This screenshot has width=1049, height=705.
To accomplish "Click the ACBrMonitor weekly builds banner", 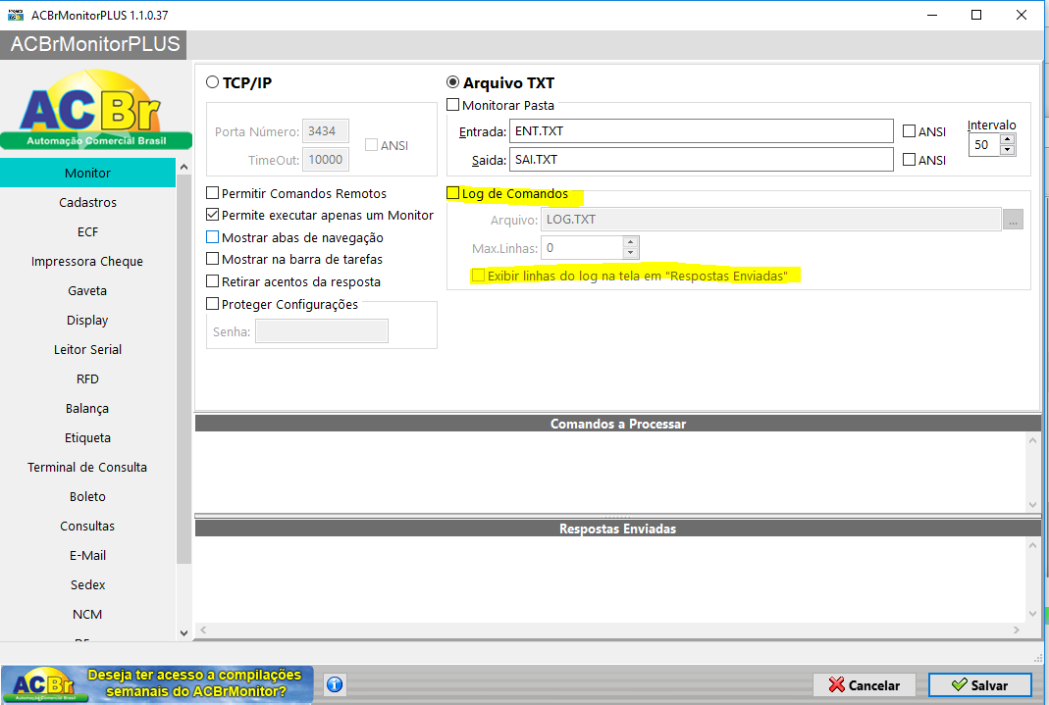I will [x=157, y=684].
